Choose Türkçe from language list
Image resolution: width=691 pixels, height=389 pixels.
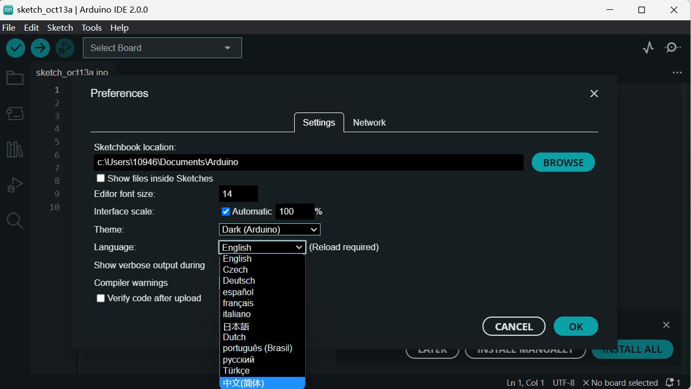point(262,370)
